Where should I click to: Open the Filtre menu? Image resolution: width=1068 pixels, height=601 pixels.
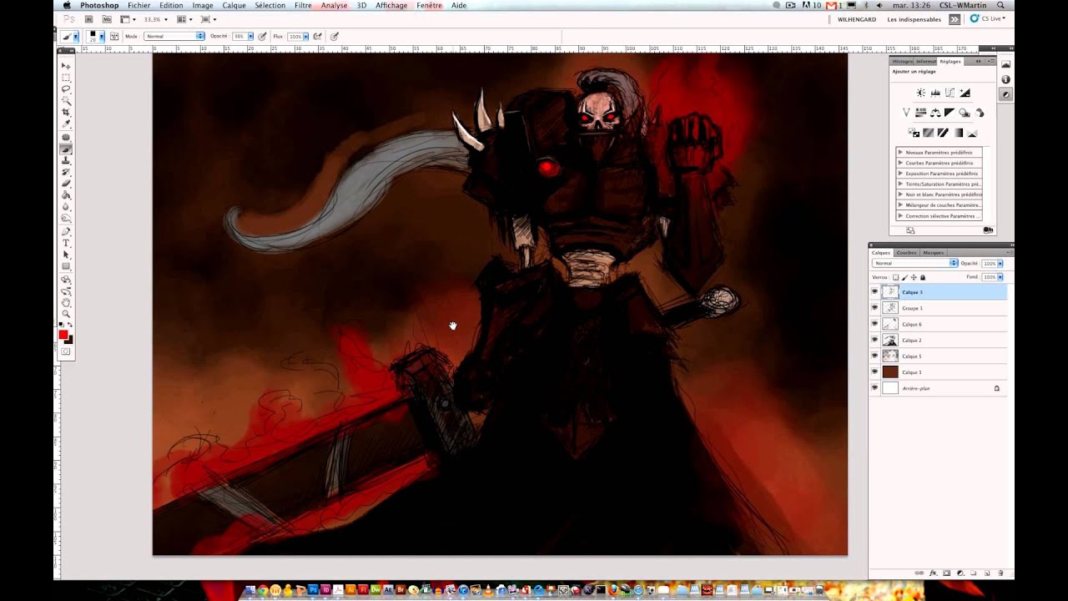[303, 5]
